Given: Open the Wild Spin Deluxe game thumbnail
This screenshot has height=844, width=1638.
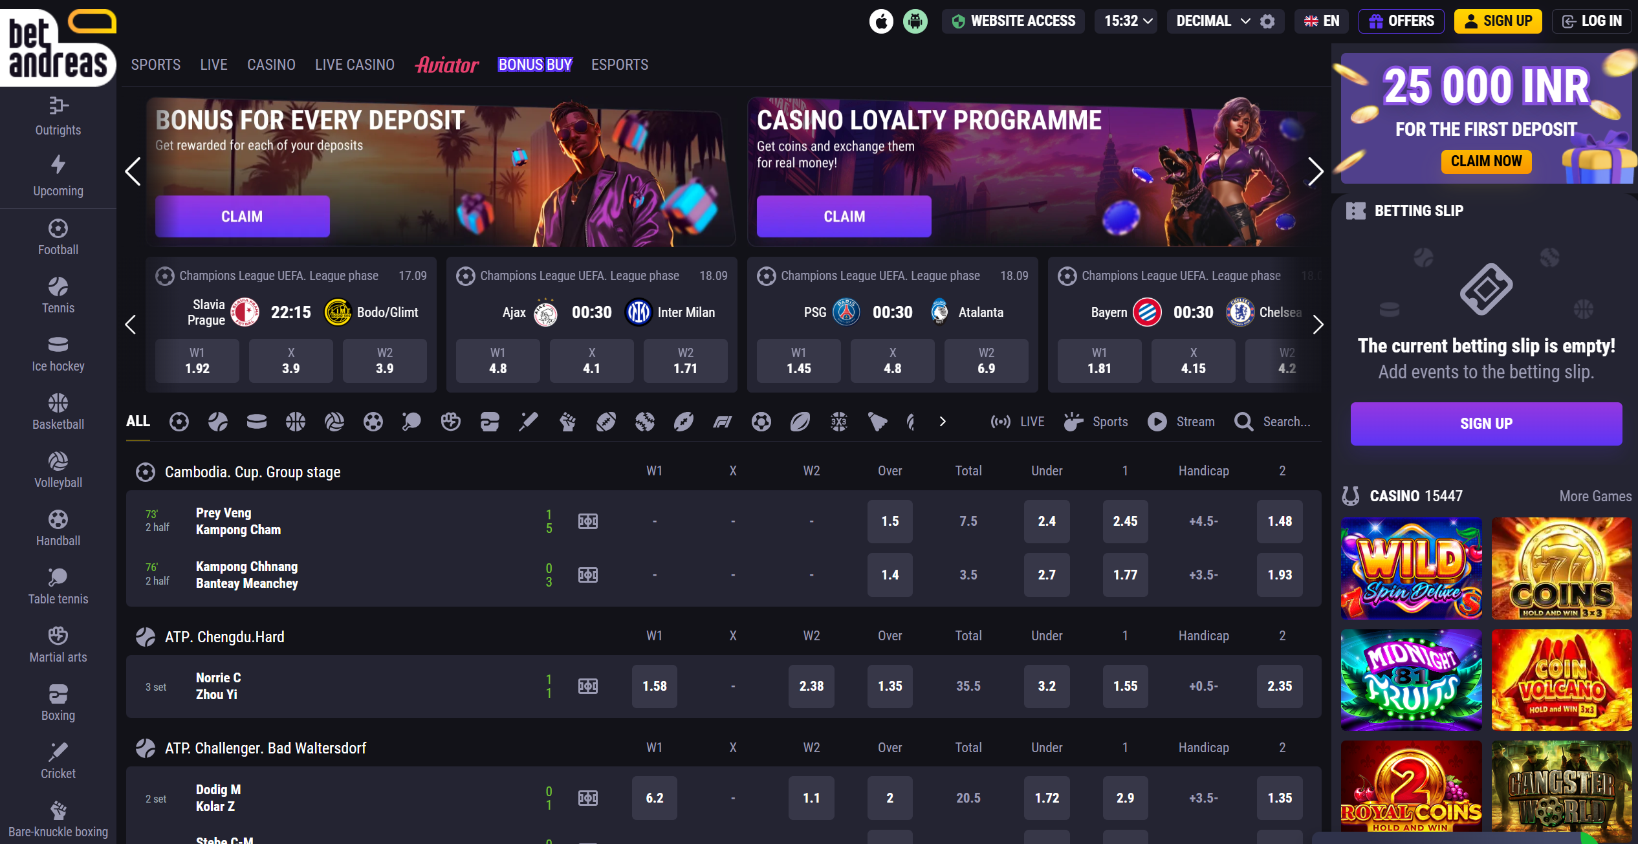Looking at the screenshot, I should (1411, 568).
